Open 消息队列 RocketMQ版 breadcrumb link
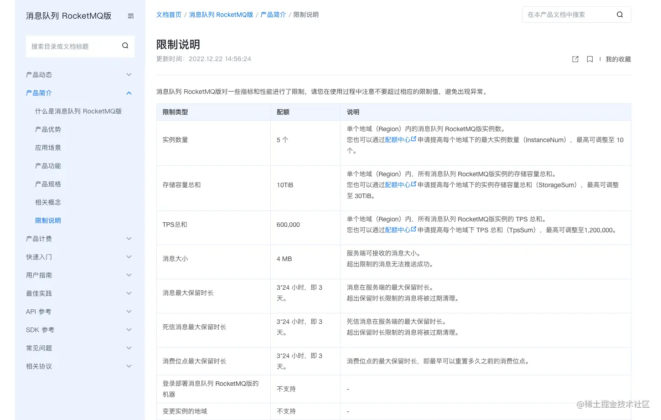Screen dimensions: 661x420 221,15
